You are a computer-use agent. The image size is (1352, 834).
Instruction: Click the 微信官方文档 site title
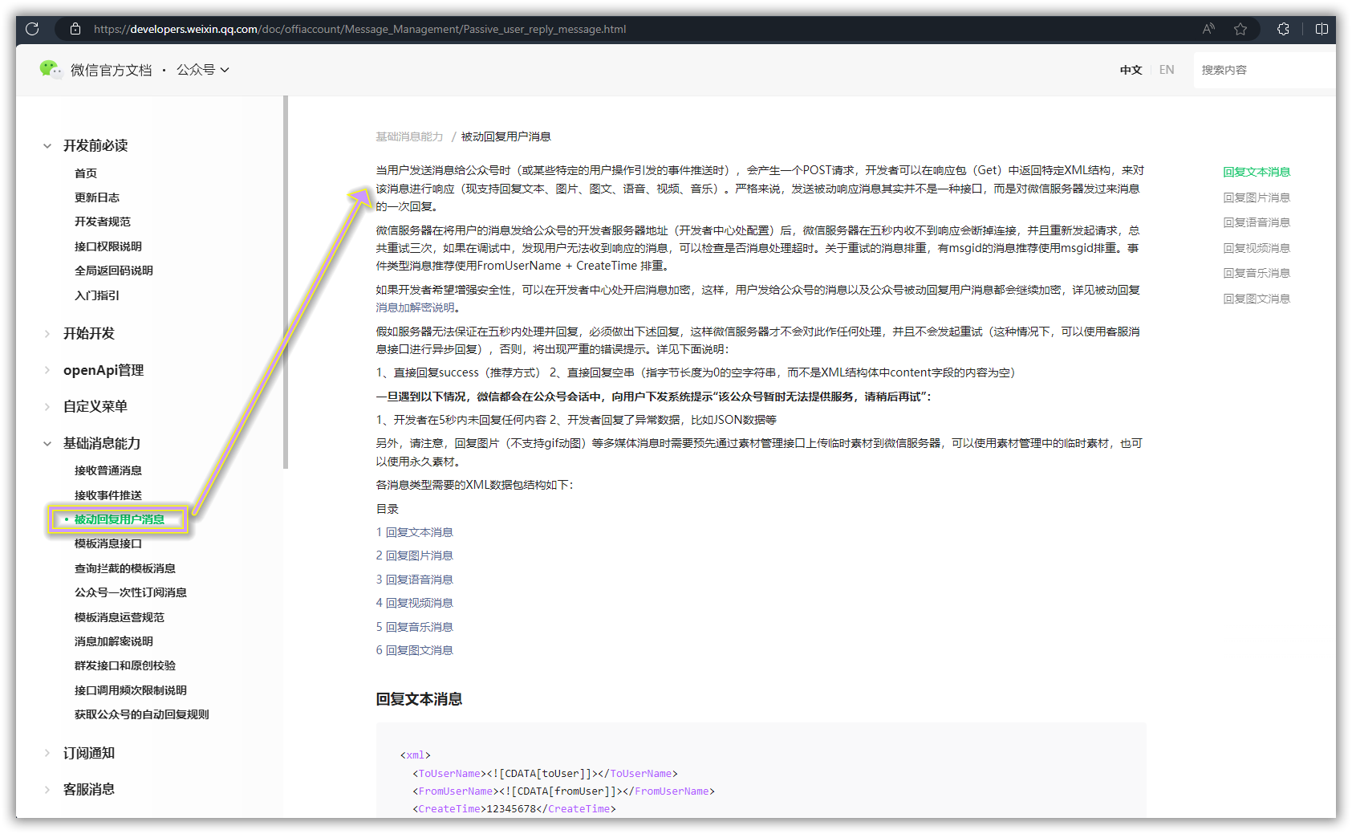click(111, 70)
